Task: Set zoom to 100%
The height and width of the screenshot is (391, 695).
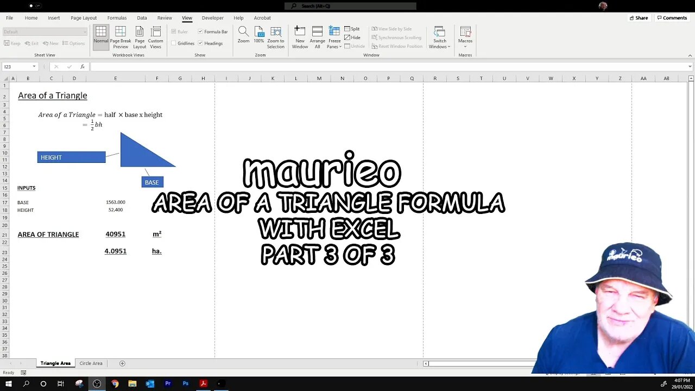Action: pyautogui.click(x=259, y=35)
